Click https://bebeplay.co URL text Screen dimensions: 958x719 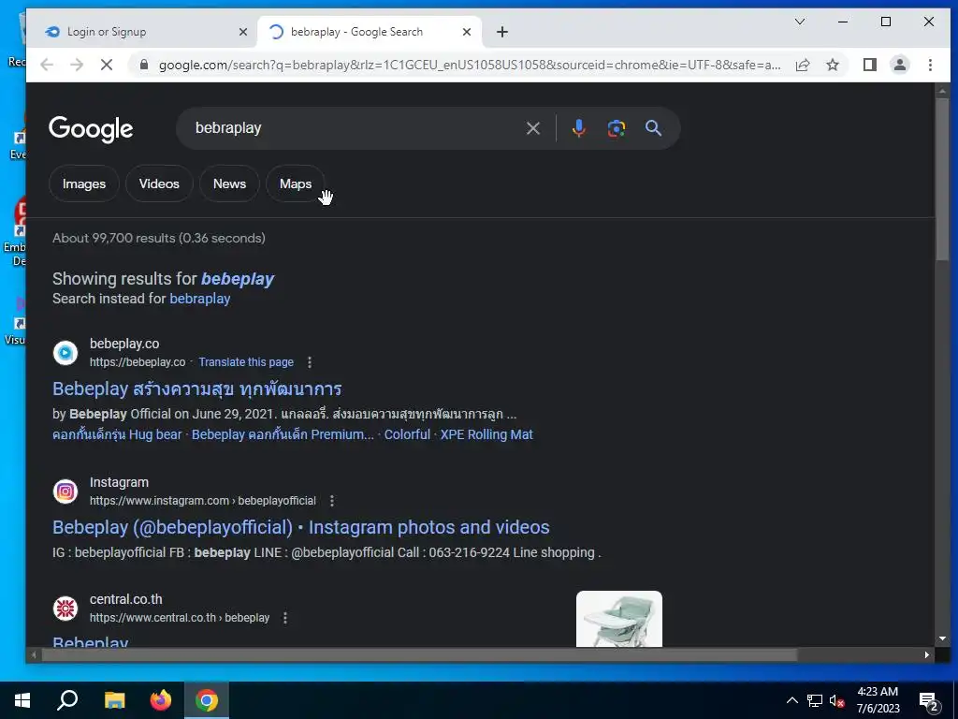coord(138,362)
